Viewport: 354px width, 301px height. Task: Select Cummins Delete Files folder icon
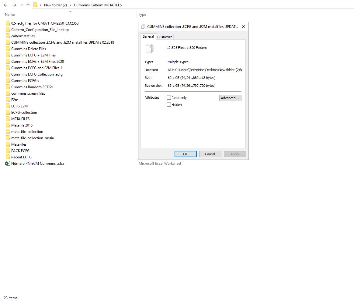point(7,49)
